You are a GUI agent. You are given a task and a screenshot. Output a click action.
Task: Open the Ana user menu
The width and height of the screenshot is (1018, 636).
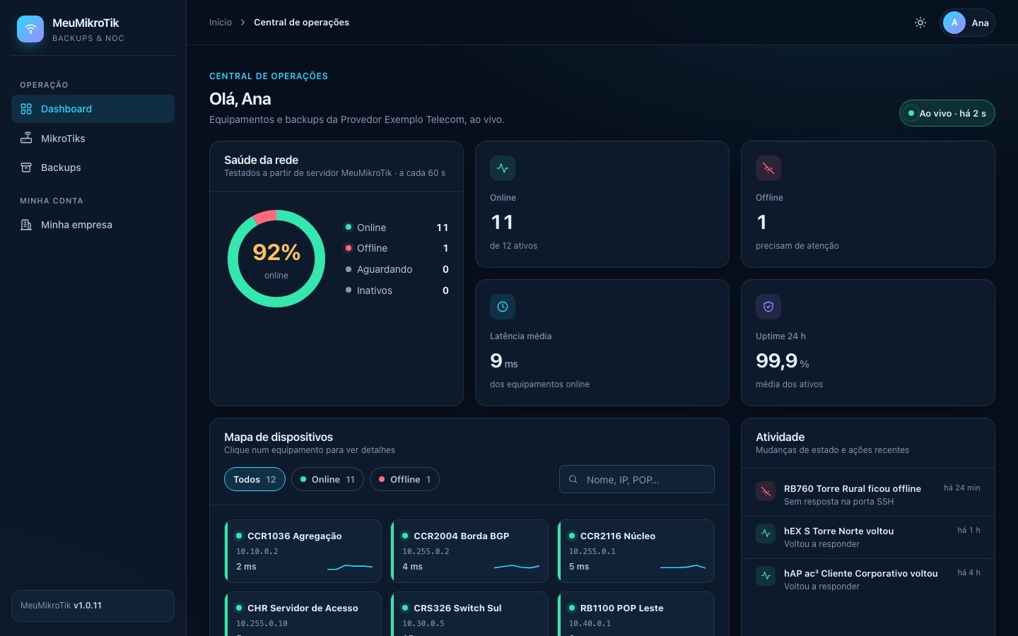pyautogui.click(x=967, y=23)
